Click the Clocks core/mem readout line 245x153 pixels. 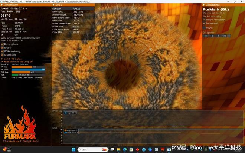[x=22, y=77]
